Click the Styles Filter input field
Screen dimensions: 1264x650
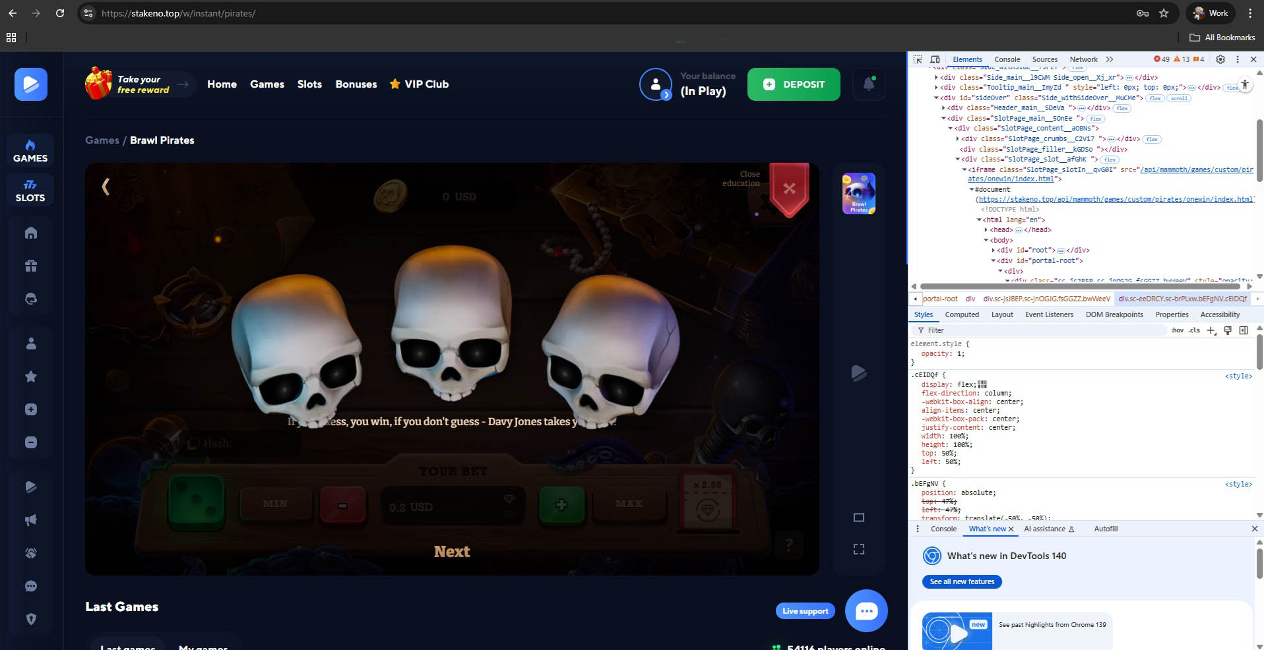pos(1042,330)
